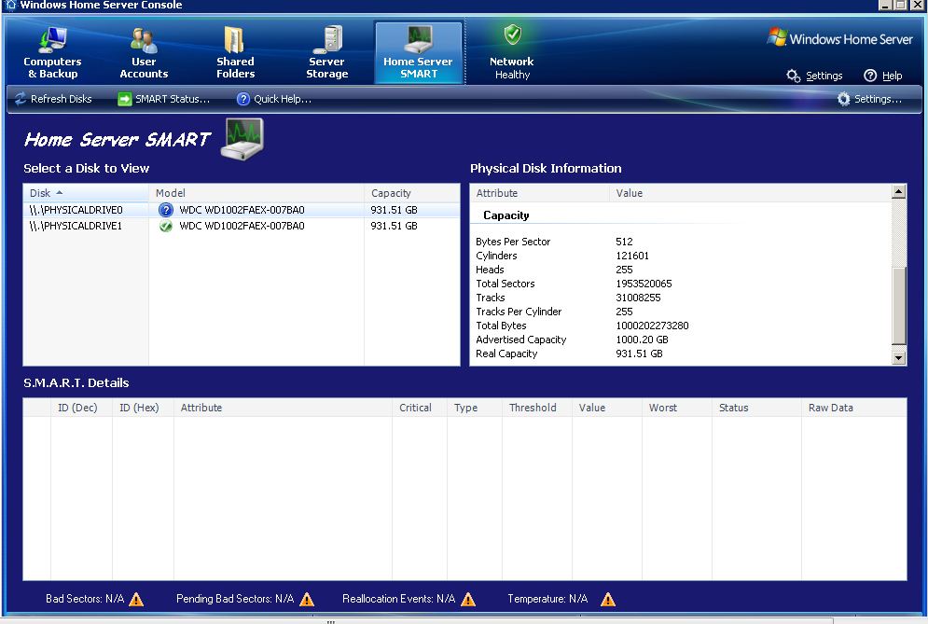
Task: Select the PHYSICALDRIVE0 disk row
Action: pos(76,211)
